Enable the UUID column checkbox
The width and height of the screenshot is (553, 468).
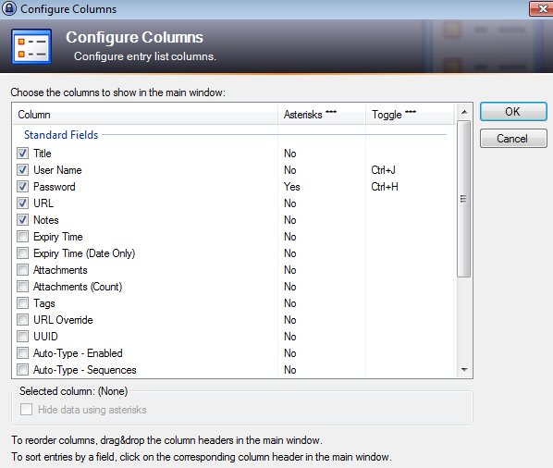tap(23, 337)
